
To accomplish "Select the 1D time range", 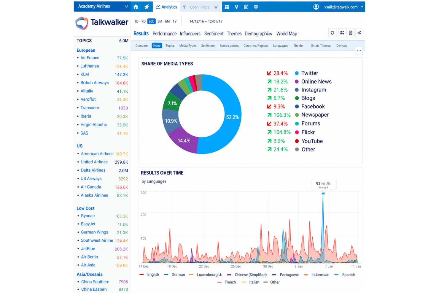I will click(136, 21).
